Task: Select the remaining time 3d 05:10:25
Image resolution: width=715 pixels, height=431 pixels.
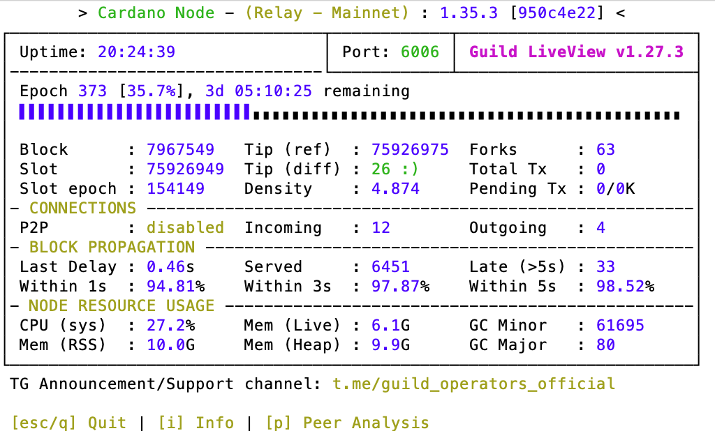Action: [x=258, y=91]
